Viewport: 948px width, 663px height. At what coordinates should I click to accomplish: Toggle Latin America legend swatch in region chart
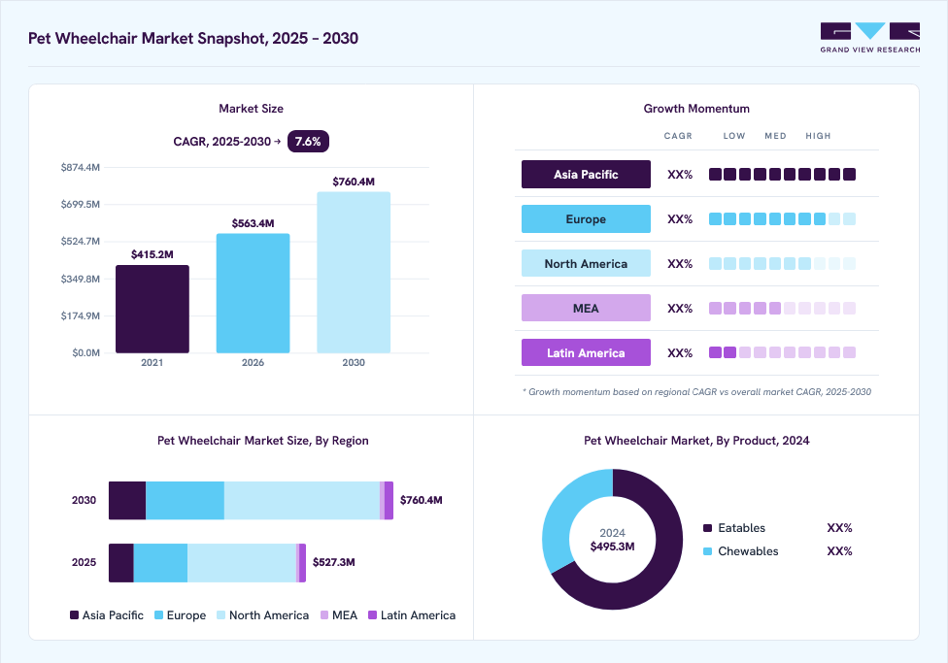(373, 615)
